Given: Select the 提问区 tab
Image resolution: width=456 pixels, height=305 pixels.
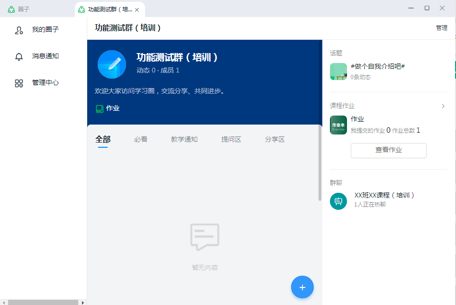Looking at the screenshot, I should click(231, 139).
